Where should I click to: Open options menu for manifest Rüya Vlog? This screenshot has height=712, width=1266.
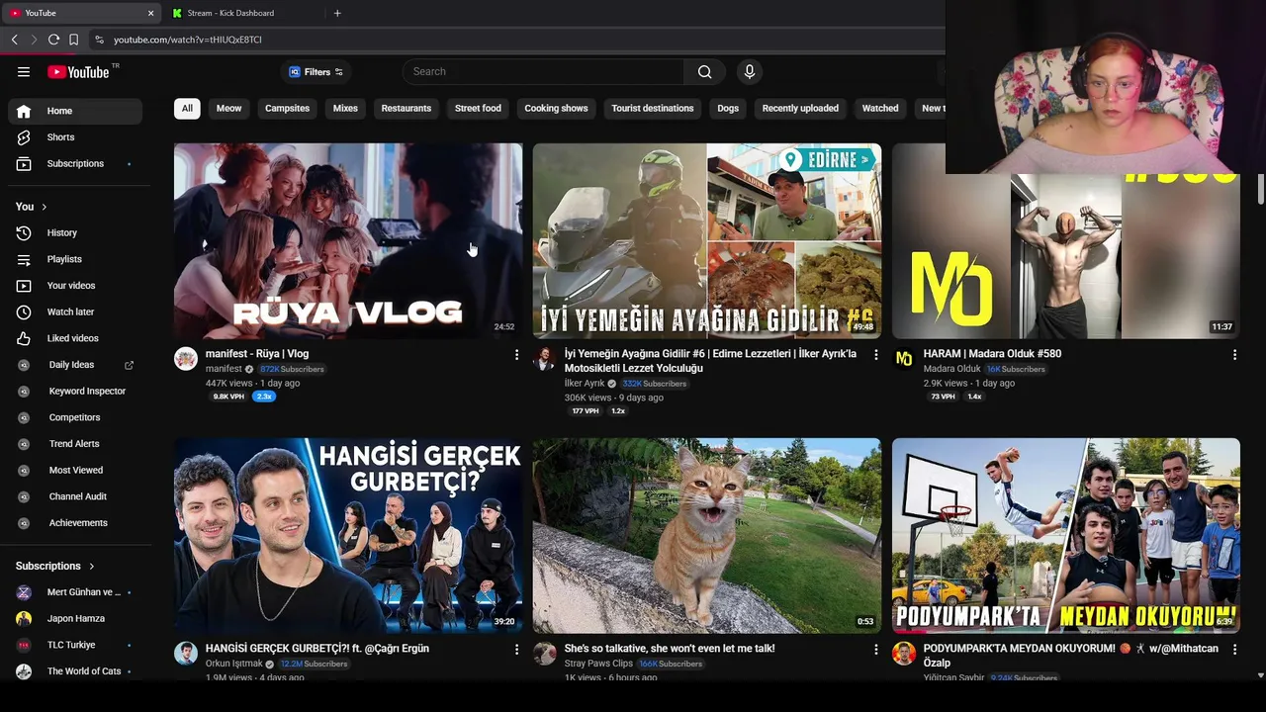pyautogui.click(x=516, y=354)
